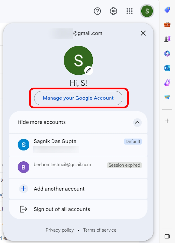
Task: Click the Default badge on the Sagnik account
Action: coord(133,142)
